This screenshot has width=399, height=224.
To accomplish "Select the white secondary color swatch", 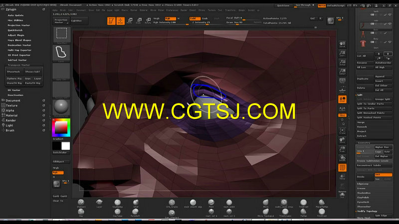I will pyautogui.click(x=66, y=146).
